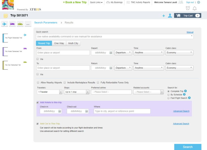Uncheck Add Hotels to this trip

[38, 102]
